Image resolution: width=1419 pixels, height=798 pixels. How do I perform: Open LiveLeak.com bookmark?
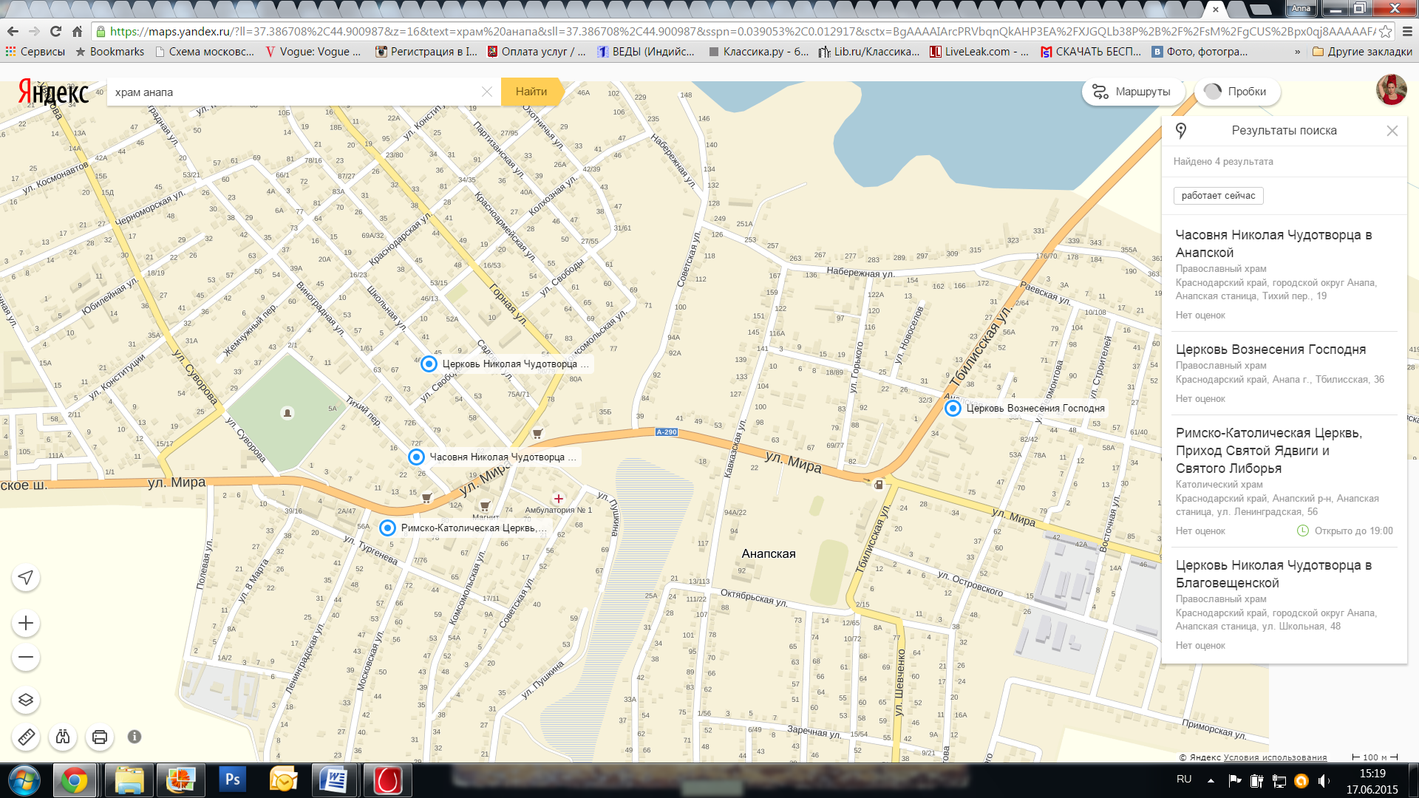[979, 52]
